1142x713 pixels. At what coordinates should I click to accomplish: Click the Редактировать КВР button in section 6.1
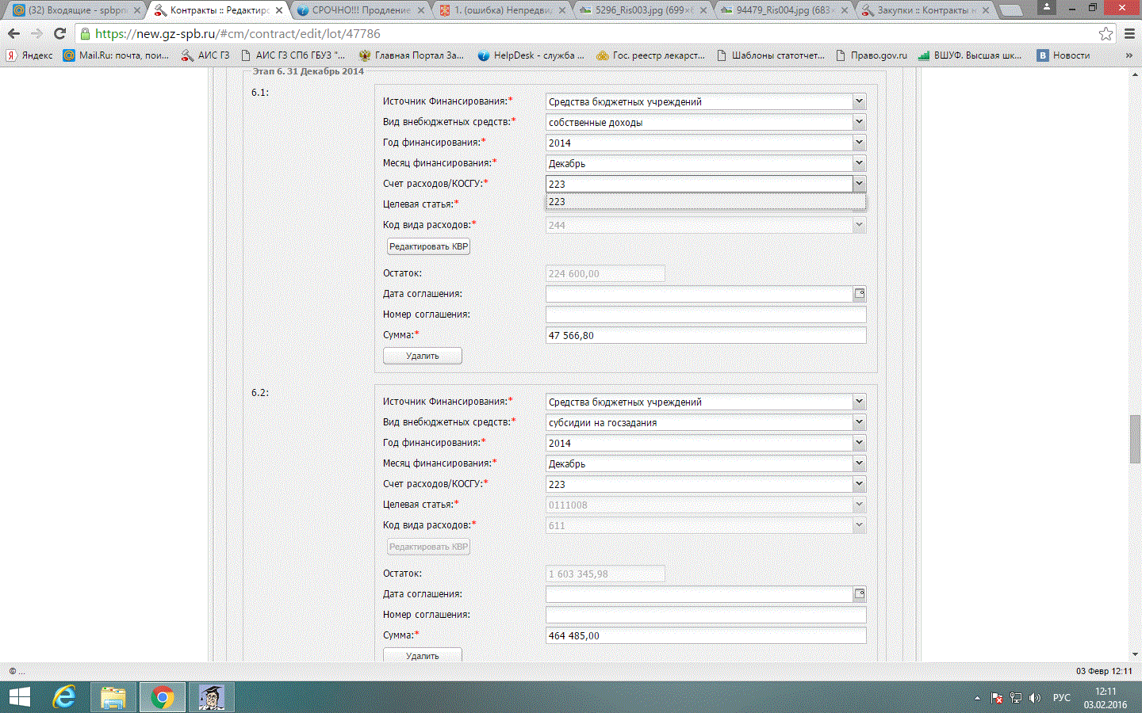point(428,246)
